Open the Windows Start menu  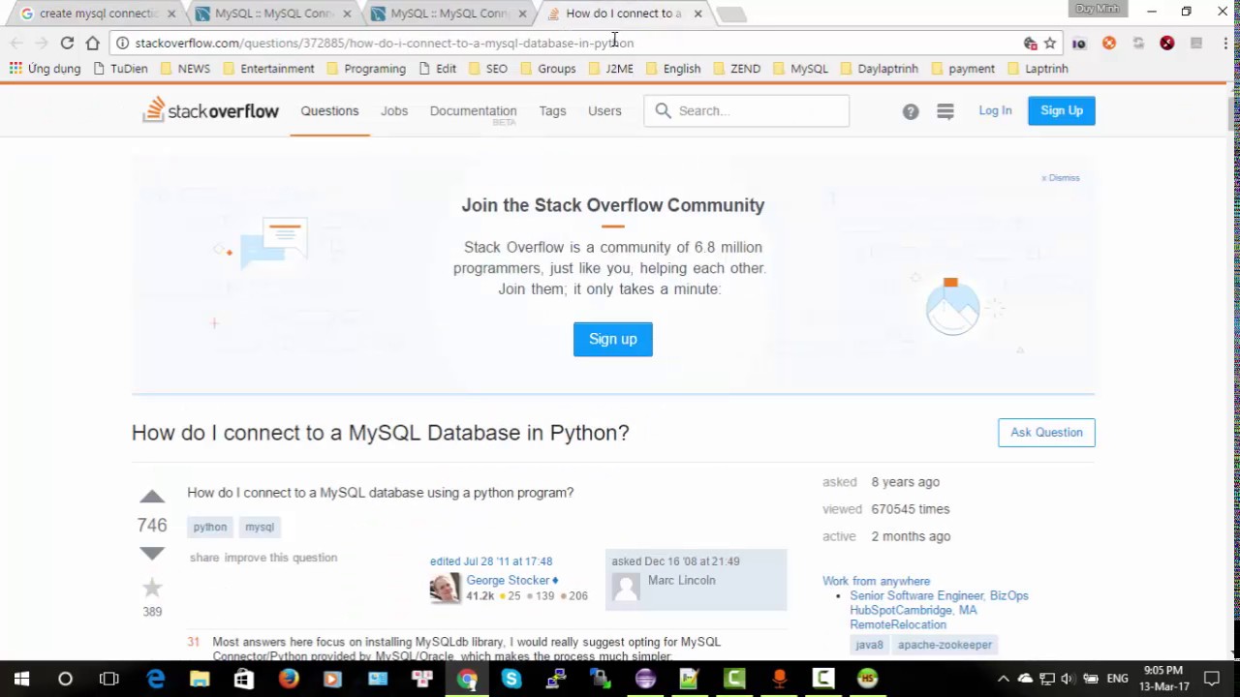point(21,679)
